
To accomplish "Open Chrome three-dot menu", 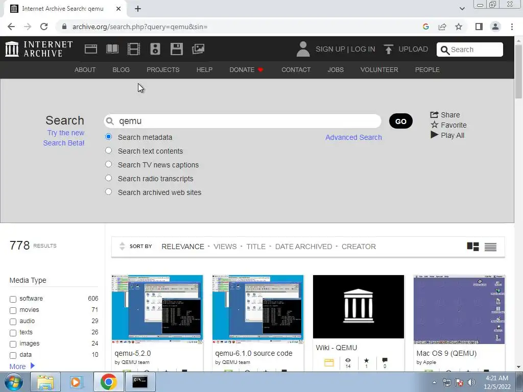I will [x=512, y=27].
